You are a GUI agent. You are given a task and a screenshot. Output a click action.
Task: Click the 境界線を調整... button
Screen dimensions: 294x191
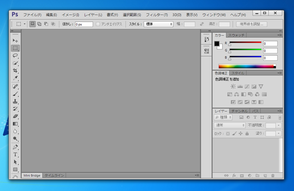(251, 24)
